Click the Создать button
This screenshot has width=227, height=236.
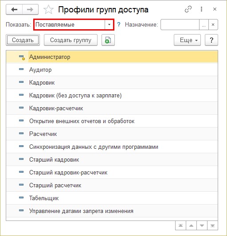pyautogui.click(x=23, y=40)
